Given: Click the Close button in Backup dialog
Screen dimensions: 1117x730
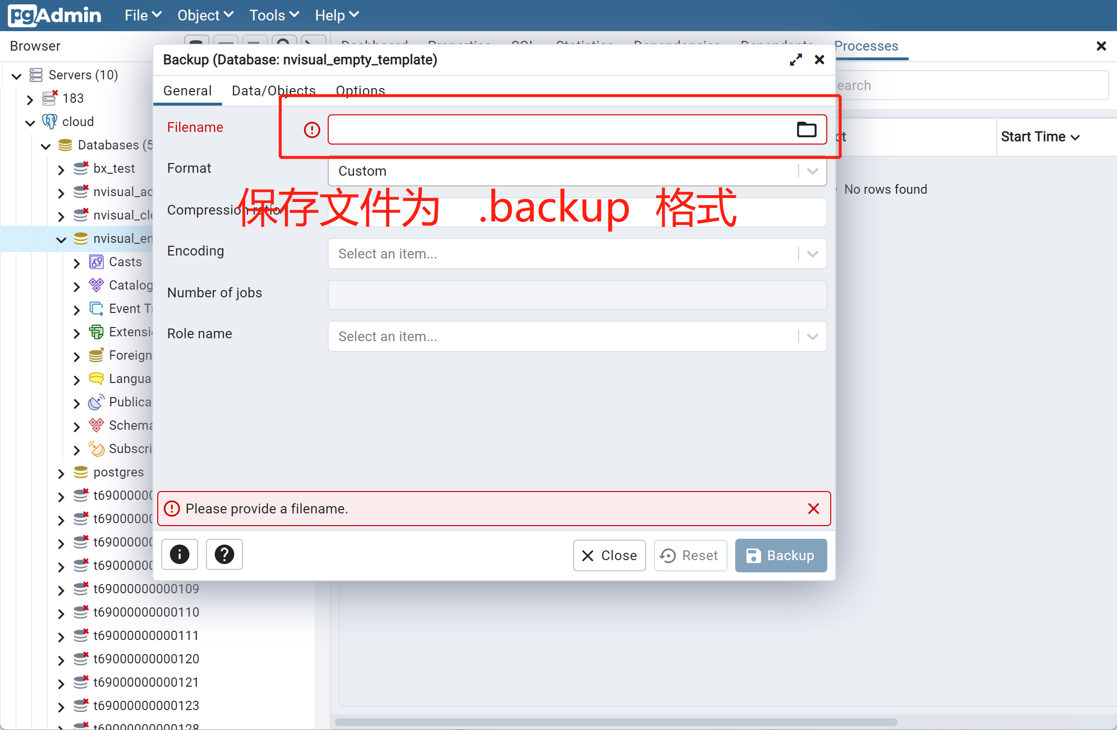Looking at the screenshot, I should tap(609, 555).
